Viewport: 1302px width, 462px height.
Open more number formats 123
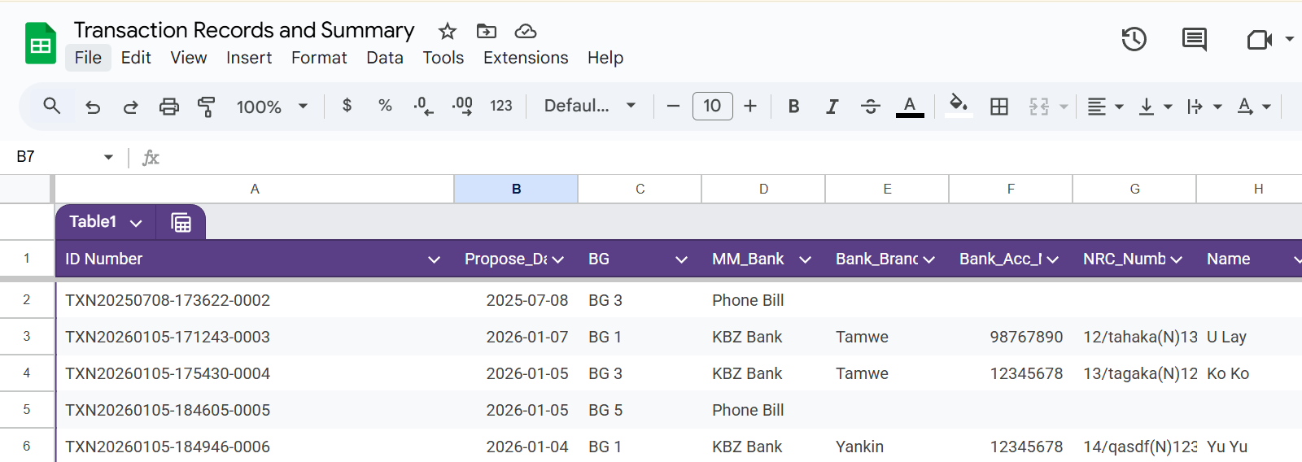[501, 106]
